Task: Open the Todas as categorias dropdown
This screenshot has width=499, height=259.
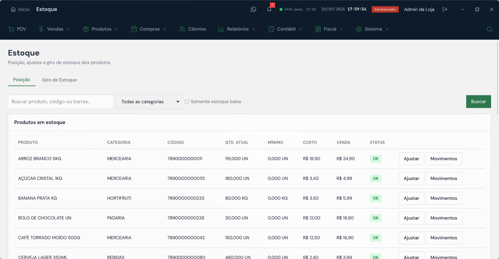Action: tap(149, 102)
